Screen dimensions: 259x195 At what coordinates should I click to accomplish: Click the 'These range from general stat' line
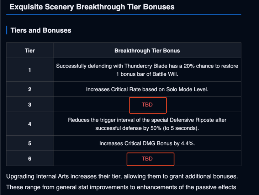click(x=121, y=187)
